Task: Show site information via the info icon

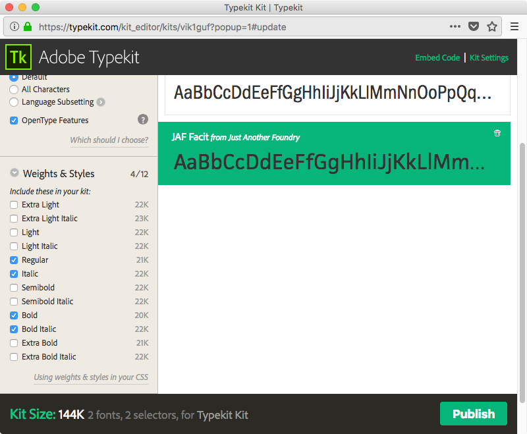Action: point(14,26)
